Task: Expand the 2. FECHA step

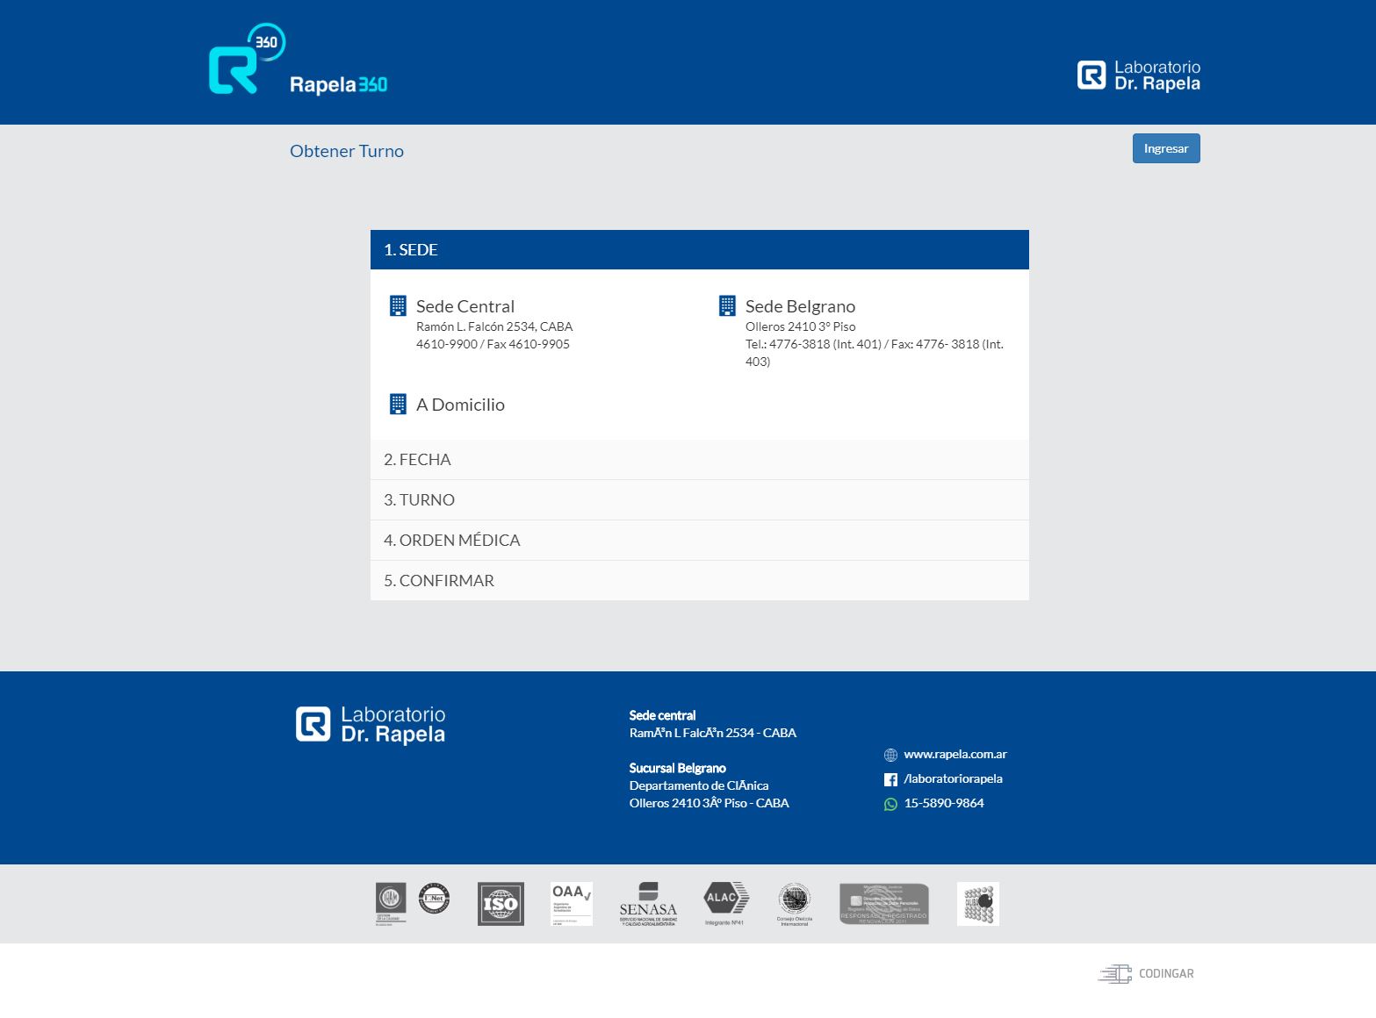Action: (700, 460)
